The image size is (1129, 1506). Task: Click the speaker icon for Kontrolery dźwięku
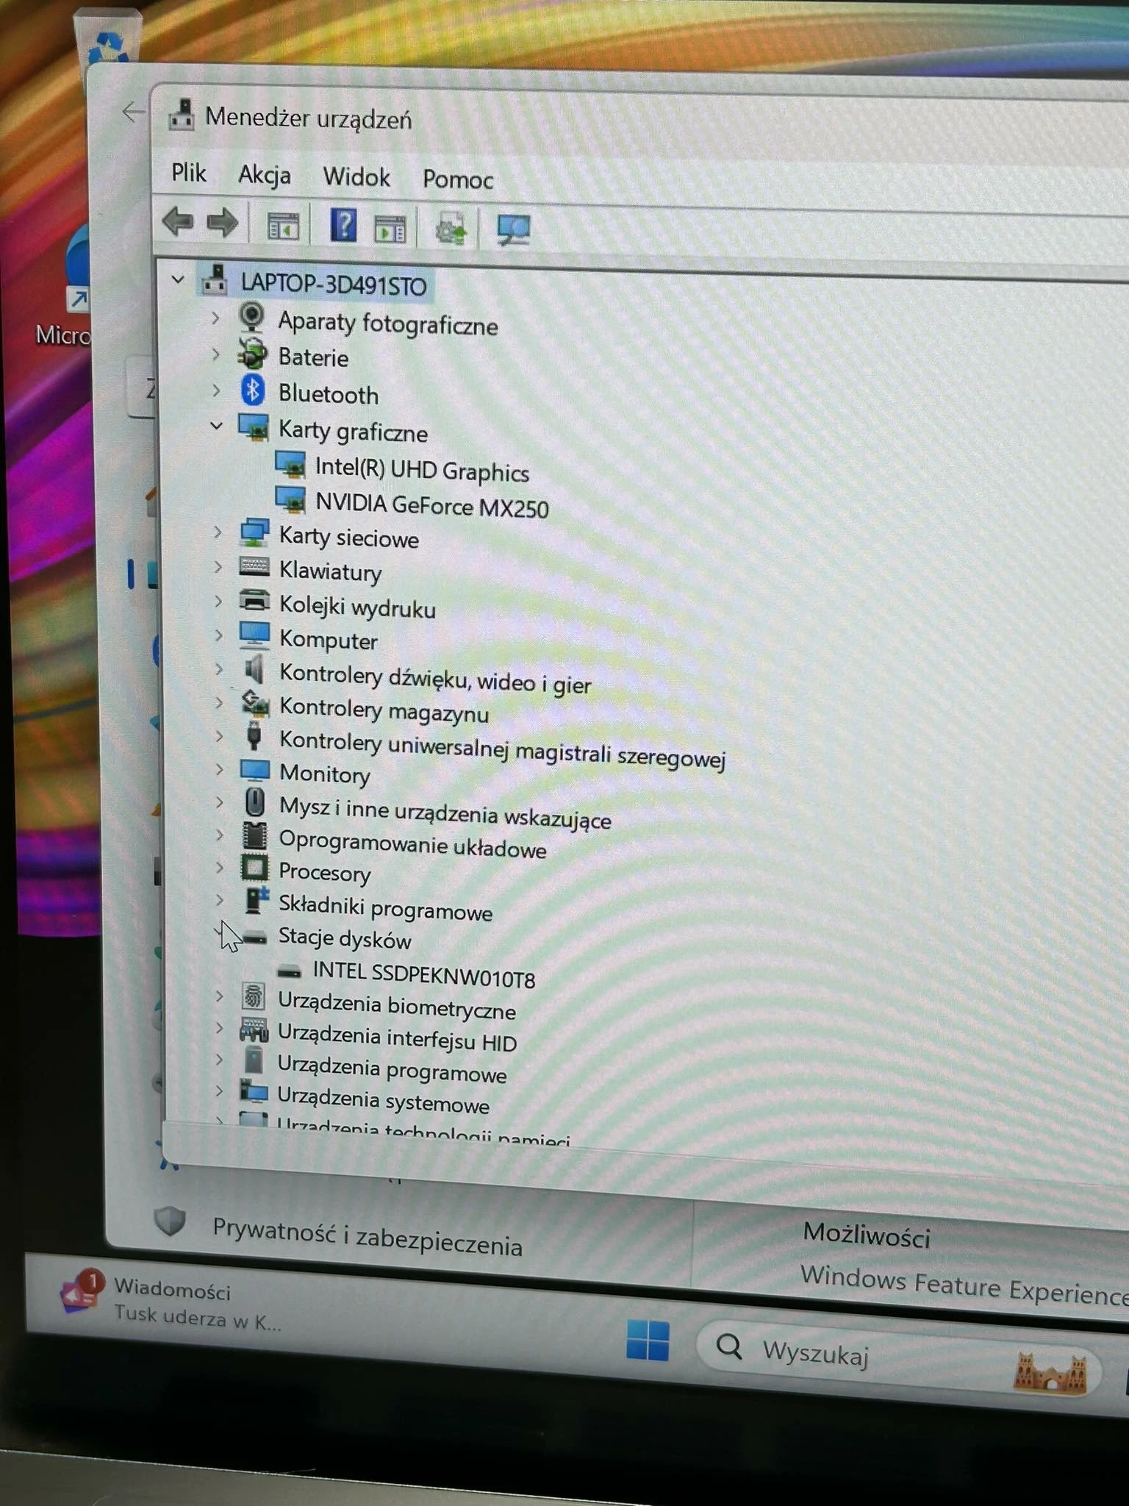(x=254, y=668)
